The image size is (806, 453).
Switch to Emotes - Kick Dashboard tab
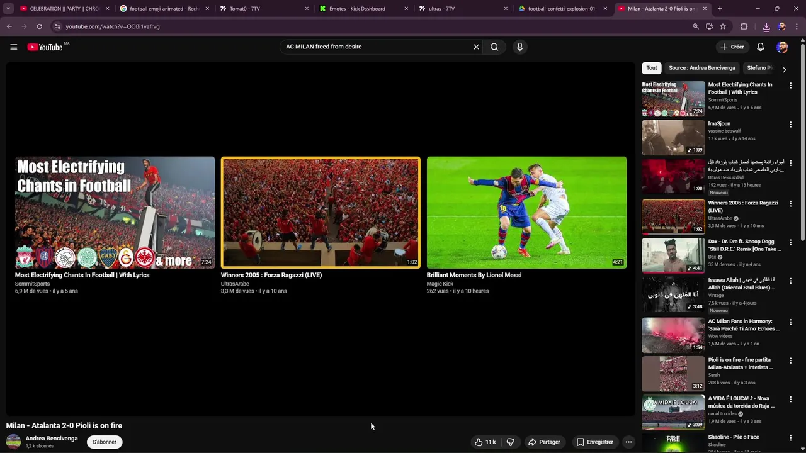click(x=363, y=9)
